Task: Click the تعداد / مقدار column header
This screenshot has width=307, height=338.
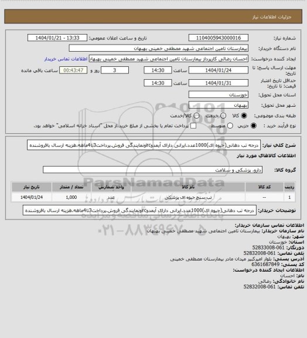Action: [71, 187]
